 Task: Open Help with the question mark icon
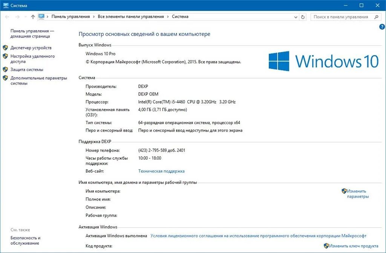(382, 27)
